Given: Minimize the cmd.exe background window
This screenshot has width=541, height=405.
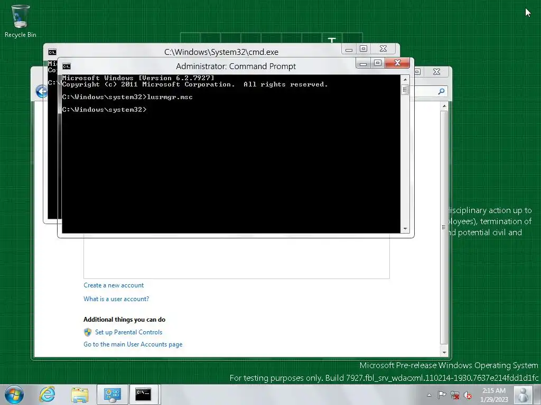Looking at the screenshot, I should tap(349, 49).
